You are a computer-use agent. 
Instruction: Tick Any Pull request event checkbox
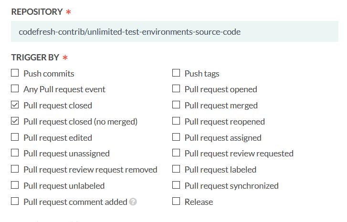pyautogui.click(x=15, y=89)
